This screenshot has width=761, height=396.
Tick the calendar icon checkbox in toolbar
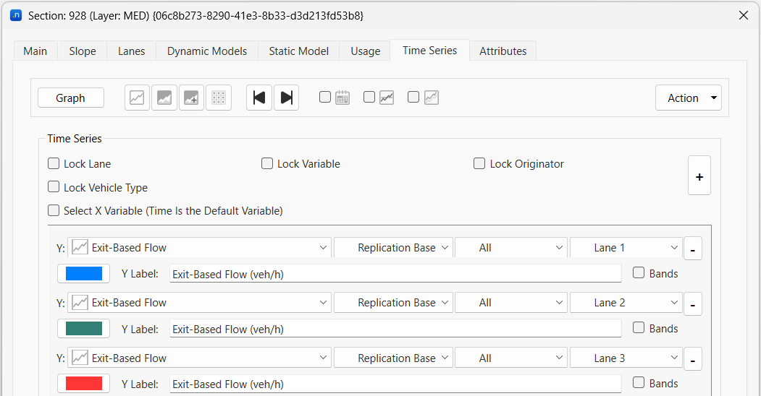pos(325,97)
